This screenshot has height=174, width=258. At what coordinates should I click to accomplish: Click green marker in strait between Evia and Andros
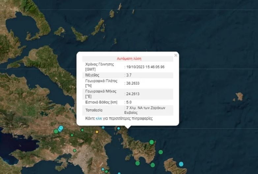pos(160,152)
